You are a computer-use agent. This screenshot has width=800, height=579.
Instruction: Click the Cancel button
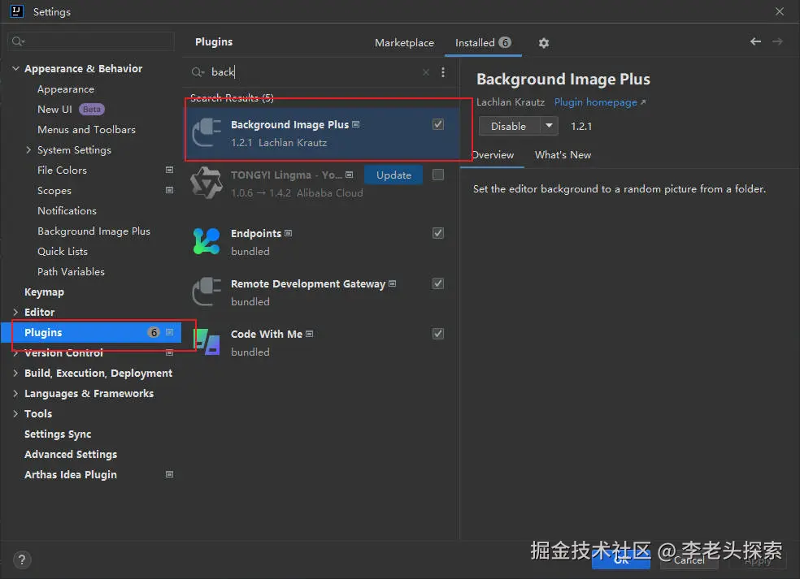pos(689,560)
